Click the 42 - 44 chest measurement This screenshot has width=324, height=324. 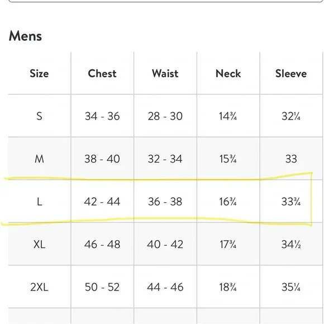pyautogui.click(x=102, y=202)
